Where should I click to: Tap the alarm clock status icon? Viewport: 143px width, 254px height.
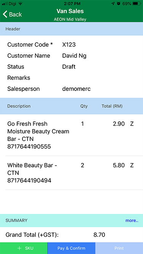pyautogui.click(x=119, y=3)
